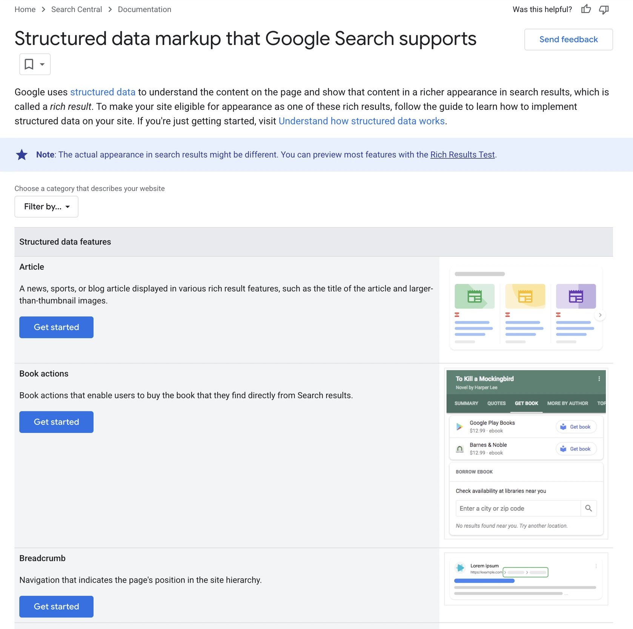Open the Filter by dropdown
This screenshot has height=629, width=633.
point(46,207)
